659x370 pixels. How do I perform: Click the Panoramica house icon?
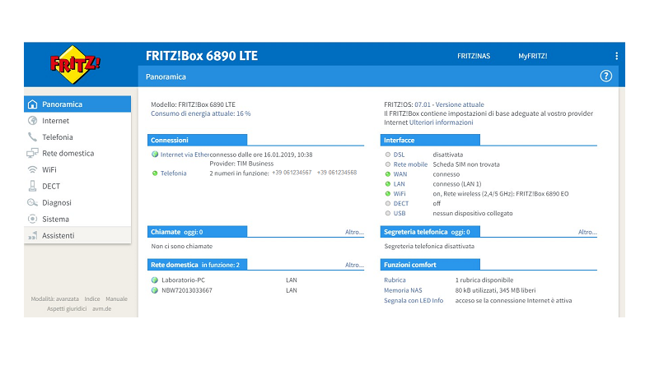tap(32, 104)
